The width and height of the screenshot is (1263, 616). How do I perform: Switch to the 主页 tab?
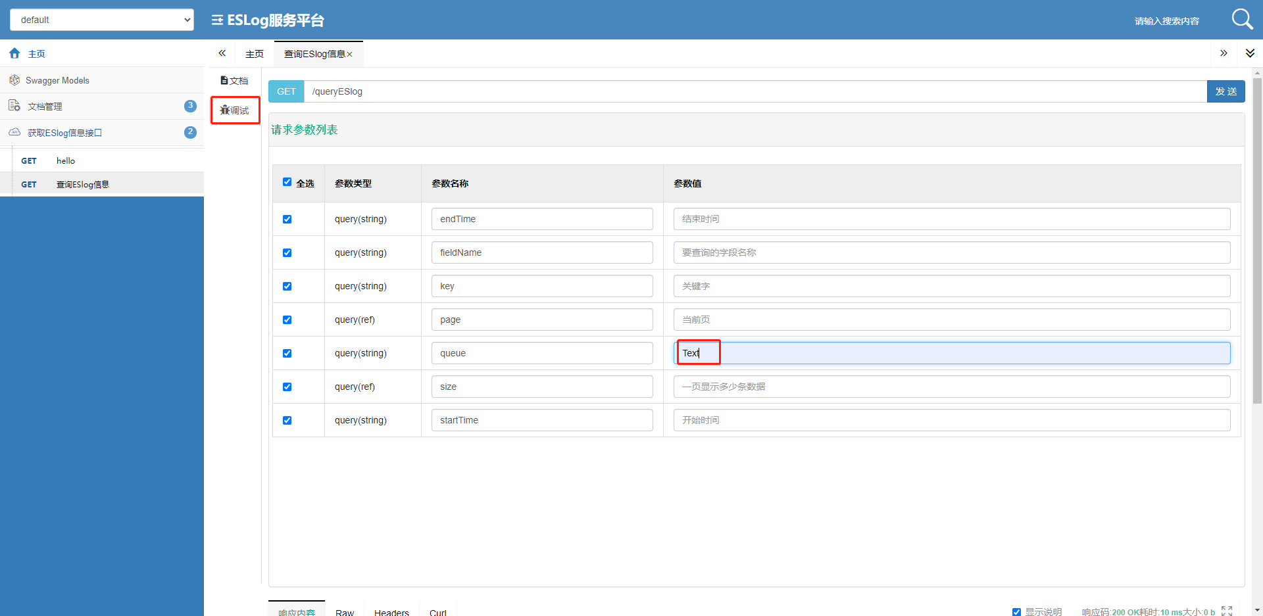coord(255,54)
